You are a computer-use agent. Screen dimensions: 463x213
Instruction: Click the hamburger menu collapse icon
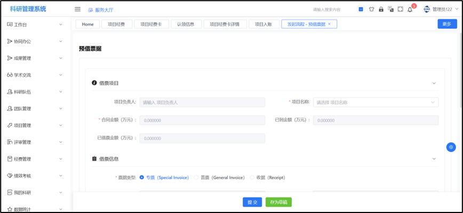pos(77,10)
